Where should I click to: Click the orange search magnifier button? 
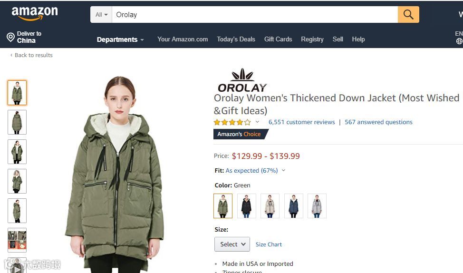click(408, 14)
